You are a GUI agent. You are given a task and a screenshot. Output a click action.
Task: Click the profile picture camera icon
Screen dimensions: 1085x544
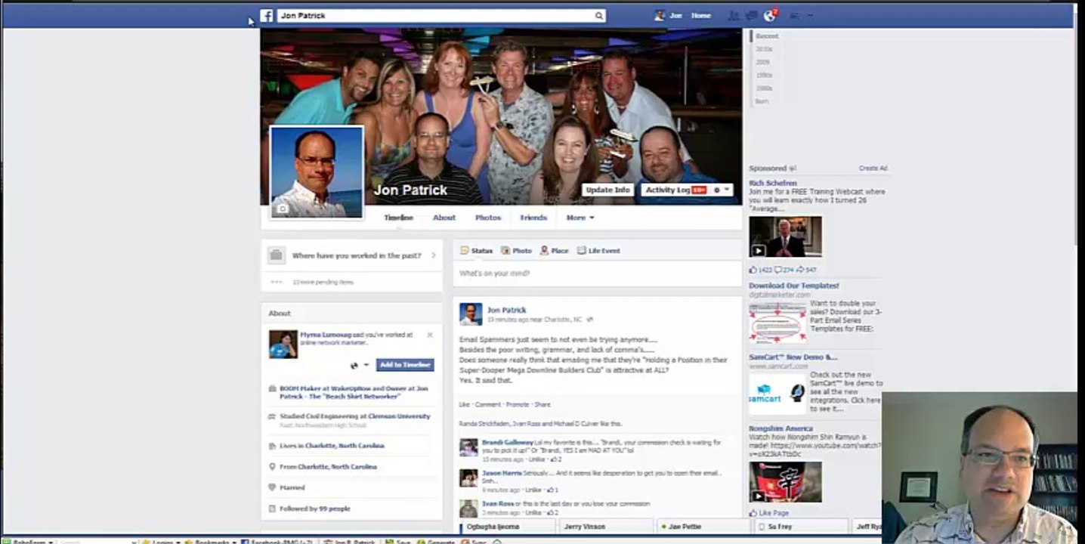[283, 209]
